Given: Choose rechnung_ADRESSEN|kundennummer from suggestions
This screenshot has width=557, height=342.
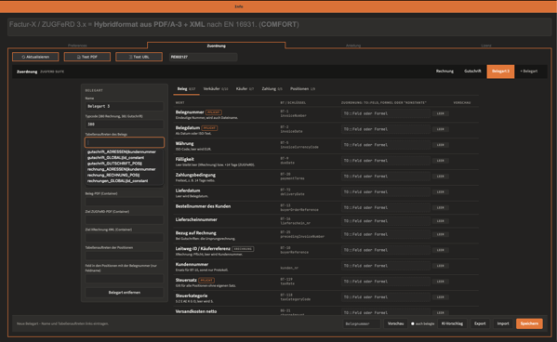Looking at the screenshot, I should click(x=122, y=169).
